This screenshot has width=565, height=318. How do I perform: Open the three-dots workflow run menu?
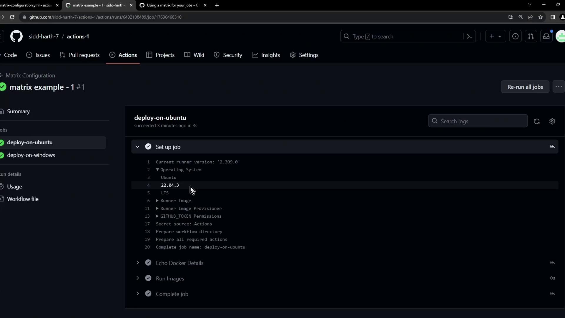(559, 87)
